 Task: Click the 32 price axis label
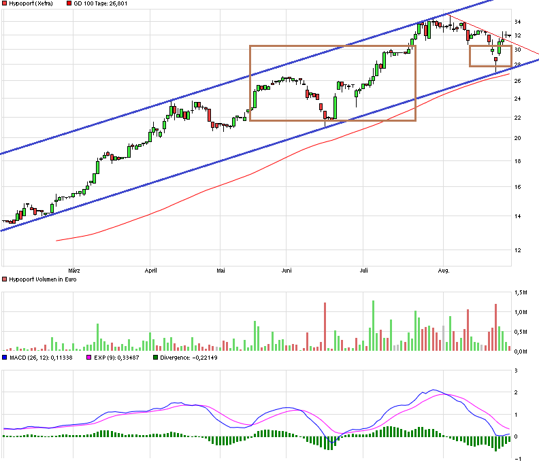517,35
